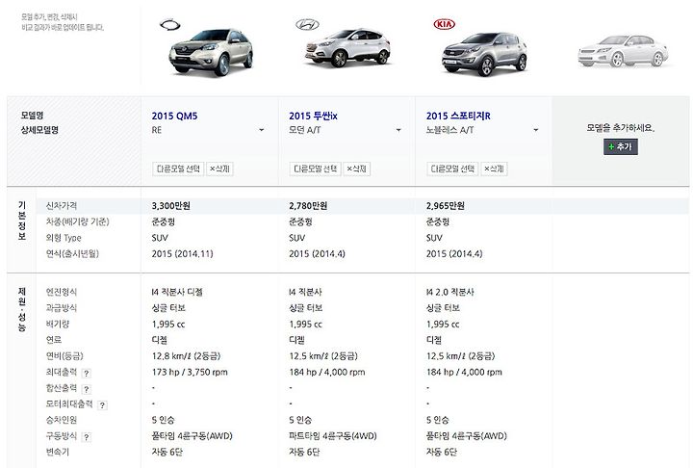Open the 2015 스포티지R model link
The height and width of the screenshot is (468, 693).
pyautogui.click(x=458, y=116)
